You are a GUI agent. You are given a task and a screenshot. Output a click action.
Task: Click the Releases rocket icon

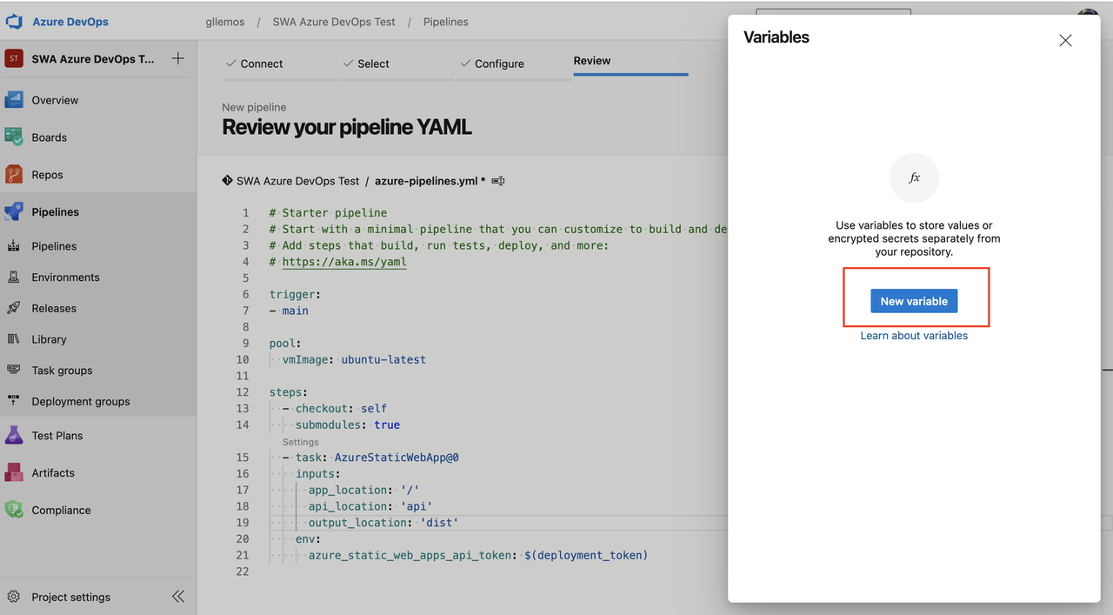pos(14,308)
